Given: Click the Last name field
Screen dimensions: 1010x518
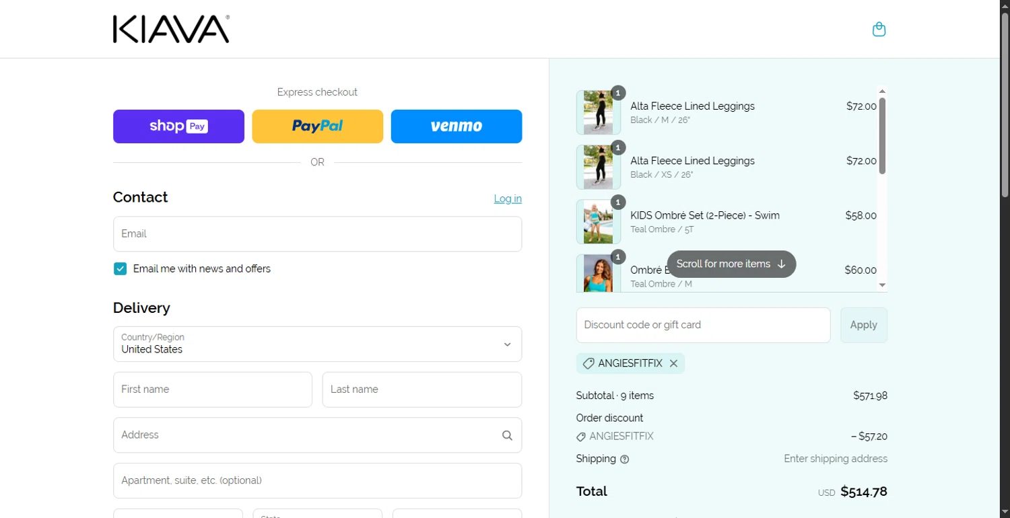Looking at the screenshot, I should pyautogui.click(x=422, y=390).
